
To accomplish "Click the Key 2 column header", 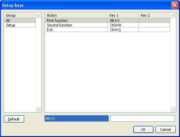I will [155, 15].
